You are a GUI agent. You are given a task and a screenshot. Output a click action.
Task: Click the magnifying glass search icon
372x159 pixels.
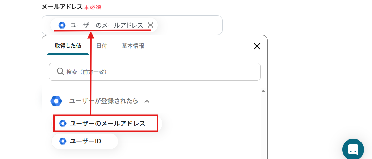[60, 72]
